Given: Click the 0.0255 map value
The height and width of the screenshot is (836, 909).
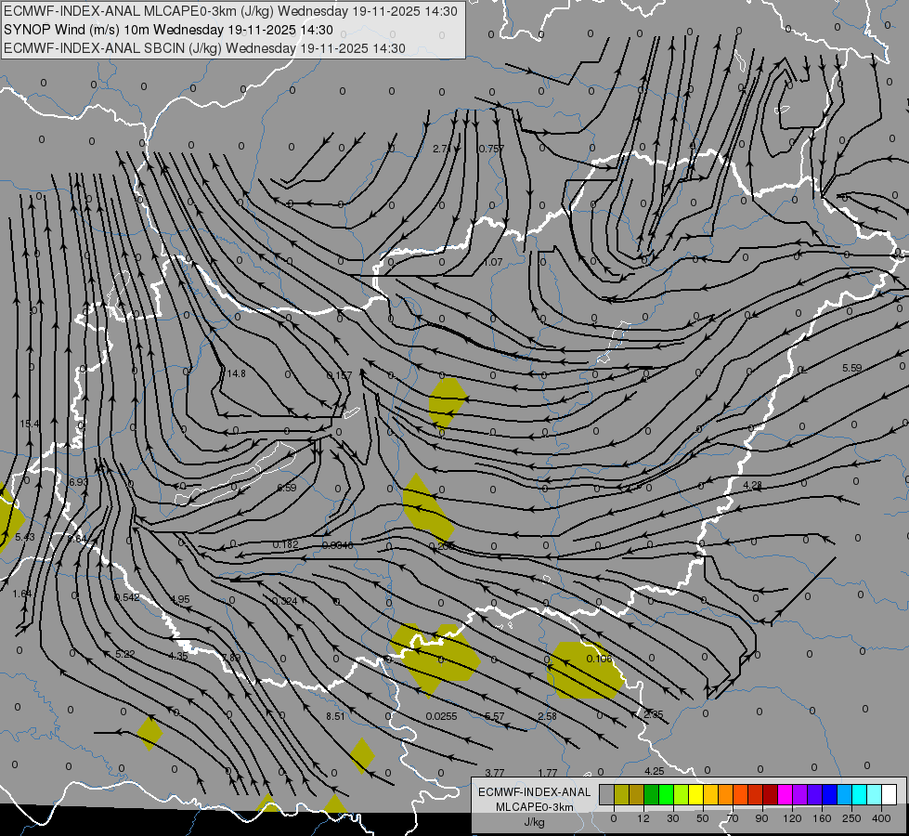Looking at the screenshot, I should pyautogui.click(x=442, y=716).
